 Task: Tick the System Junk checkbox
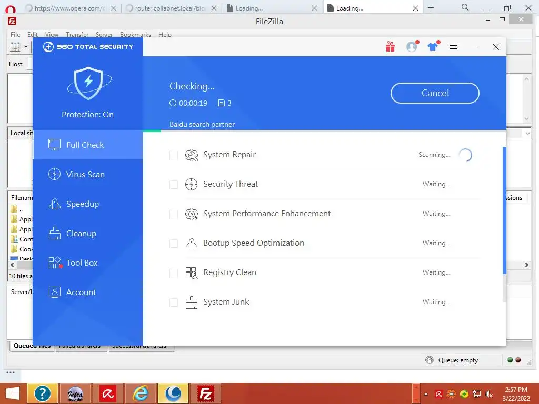click(174, 302)
